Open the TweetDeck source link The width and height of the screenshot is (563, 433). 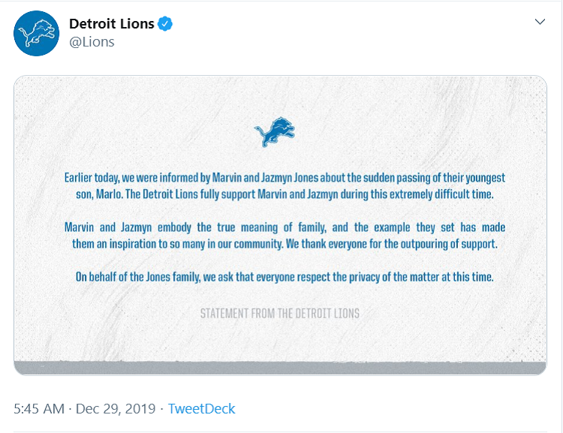201,408
